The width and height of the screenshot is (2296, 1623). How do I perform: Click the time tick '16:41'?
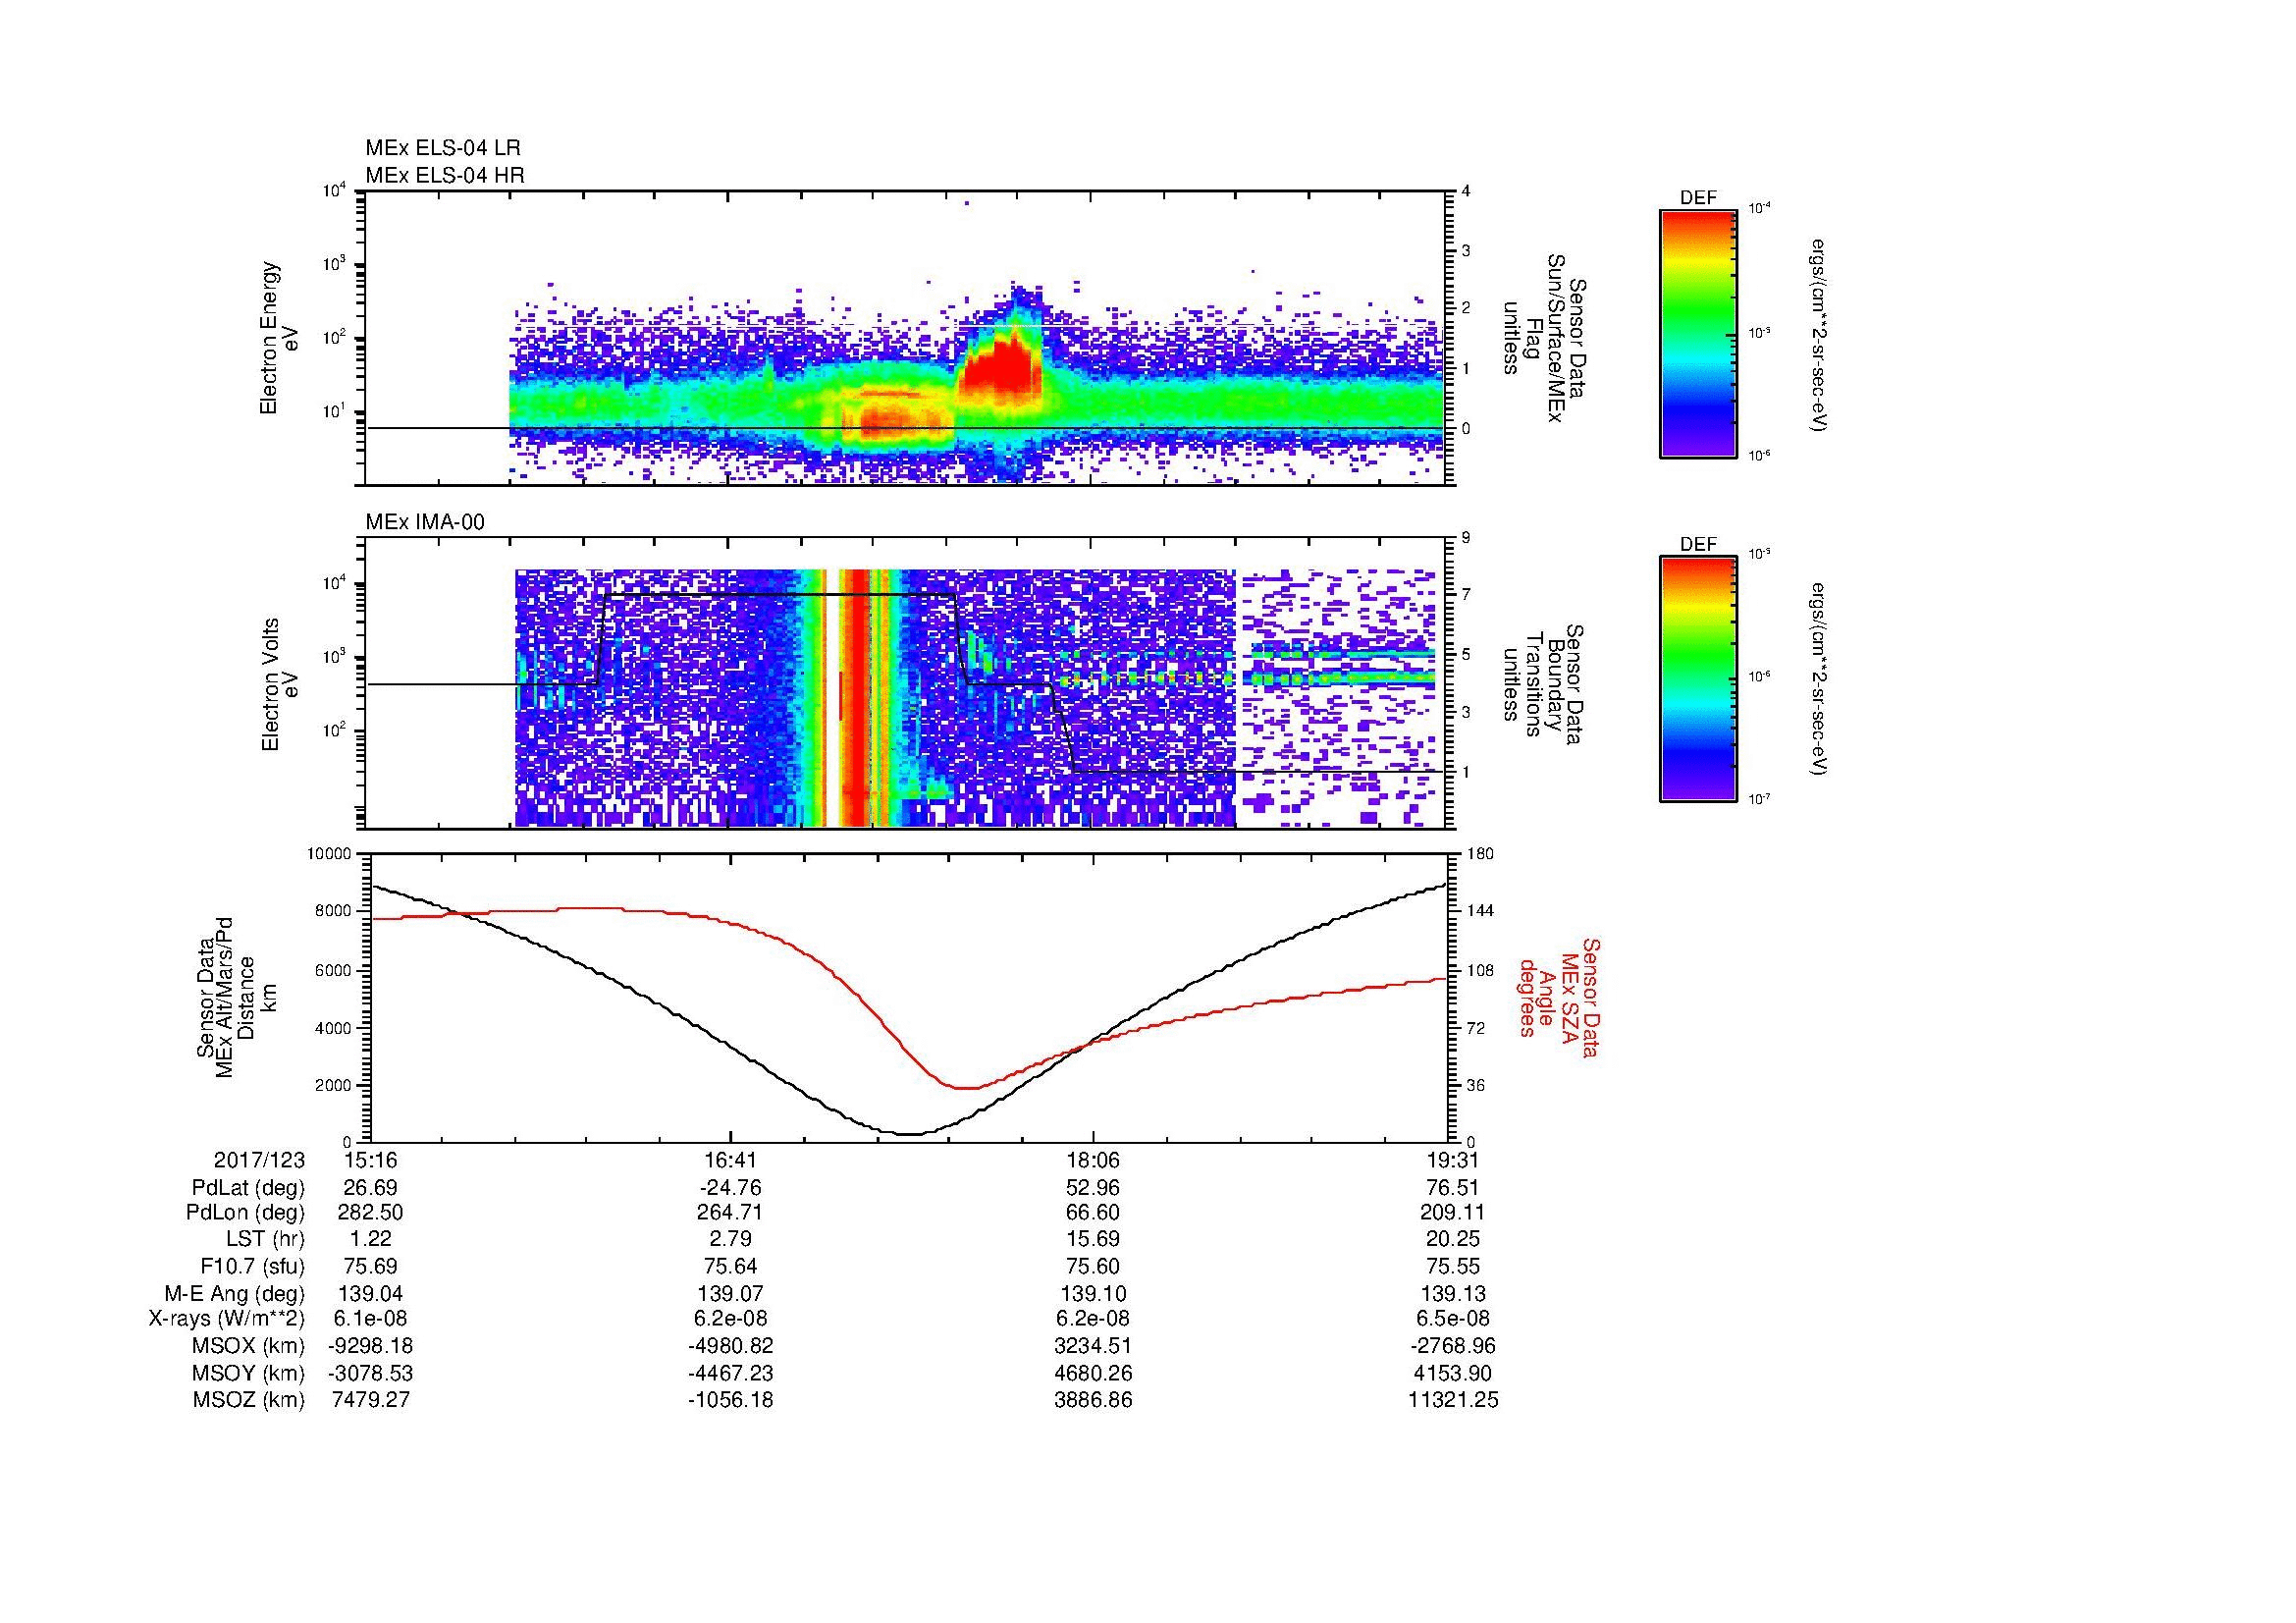point(731,1160)
